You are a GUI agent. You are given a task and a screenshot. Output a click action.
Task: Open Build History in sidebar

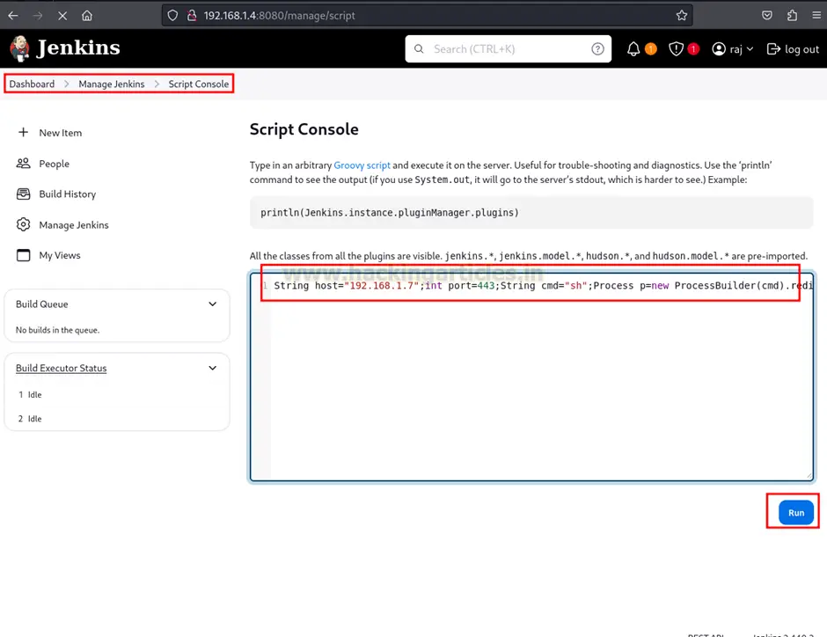(x=68, y=194)
